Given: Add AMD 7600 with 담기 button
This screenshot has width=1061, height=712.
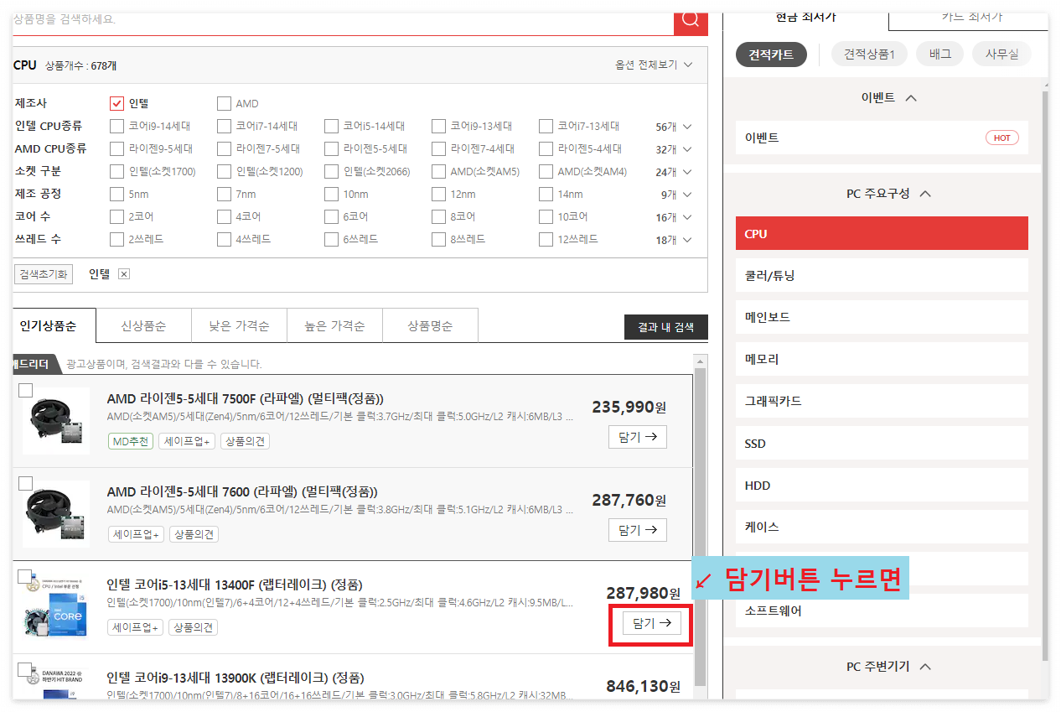Looking at the screenshot, I should point(638,530).
